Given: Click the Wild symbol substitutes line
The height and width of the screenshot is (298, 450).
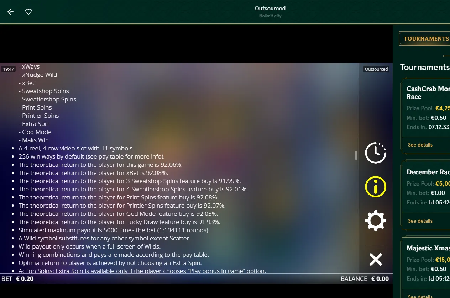Looking at the screenshot, I should coord(104,238).
